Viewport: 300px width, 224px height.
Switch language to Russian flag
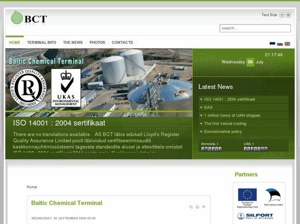pyautogui.click(x=280, y=44)
